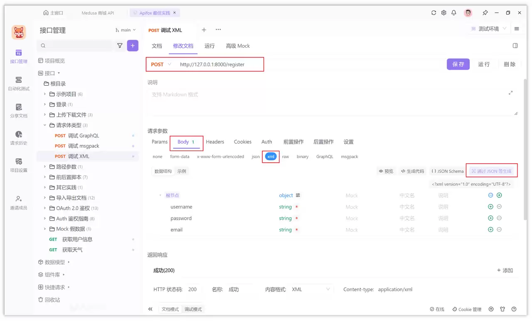Add sibling field after username row
The image size is (532, 321).
click(x=490, y=207)
